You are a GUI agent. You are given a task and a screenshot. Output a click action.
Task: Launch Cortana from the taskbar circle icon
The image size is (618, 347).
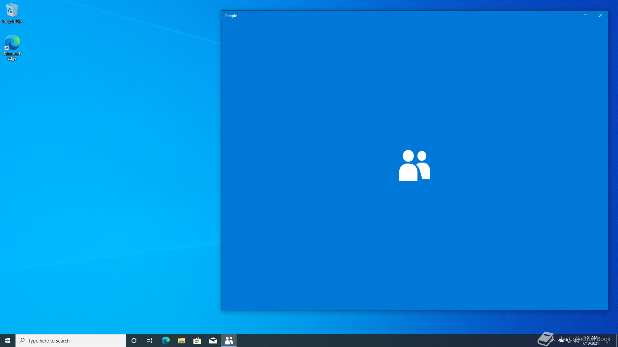click(x=134, y=341)
